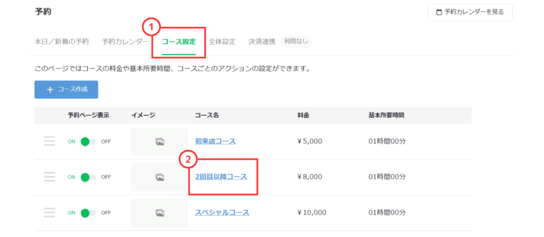Toggle booking page display for 初来店コース
Viewport: 544px width, 237px height.
(x=88, y=141)
